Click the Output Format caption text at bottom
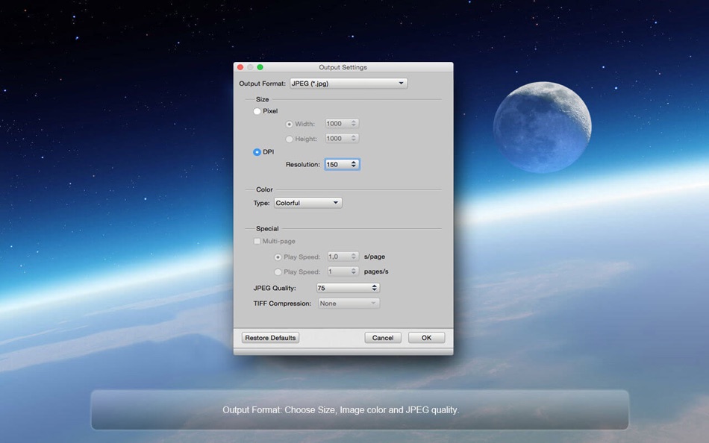The height and width of the screenshot is (443, 709). coord(340,410)
